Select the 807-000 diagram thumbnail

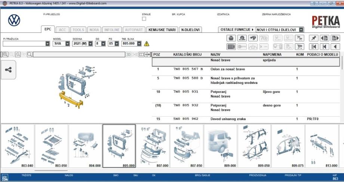(x=153, y=146)
